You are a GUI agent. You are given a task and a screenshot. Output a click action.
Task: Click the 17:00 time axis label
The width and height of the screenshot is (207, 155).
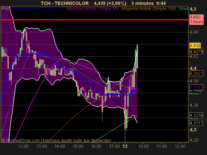[x=114, y=146]
